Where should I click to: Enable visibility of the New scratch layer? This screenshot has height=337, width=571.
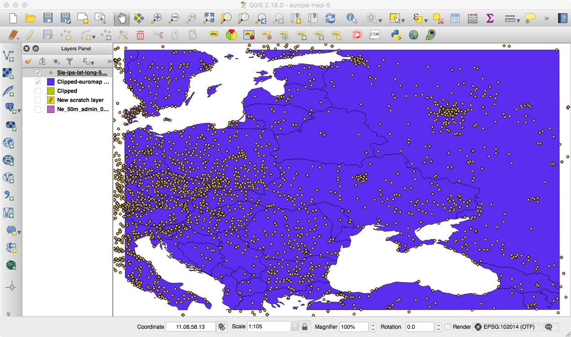coord(37,100)
